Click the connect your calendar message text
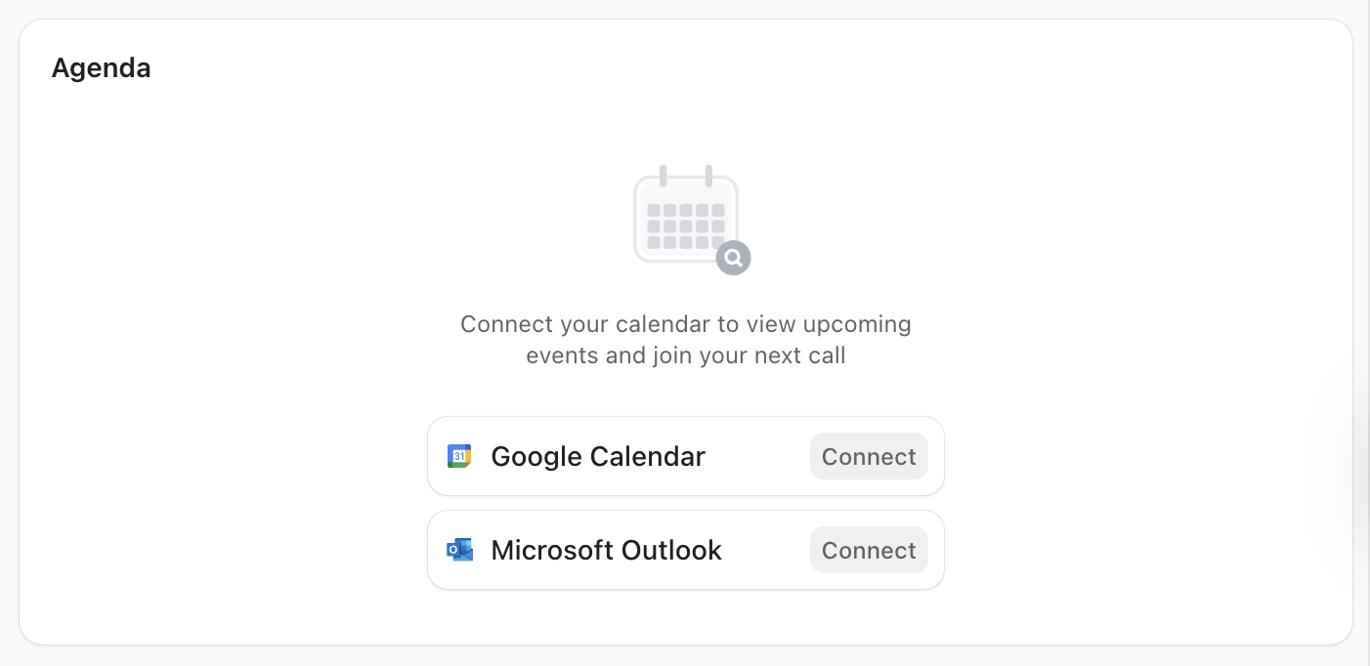The image size is (1370, 666). point(685,339)
